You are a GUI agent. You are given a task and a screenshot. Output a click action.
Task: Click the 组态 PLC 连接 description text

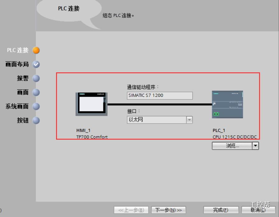pos(118,16)
